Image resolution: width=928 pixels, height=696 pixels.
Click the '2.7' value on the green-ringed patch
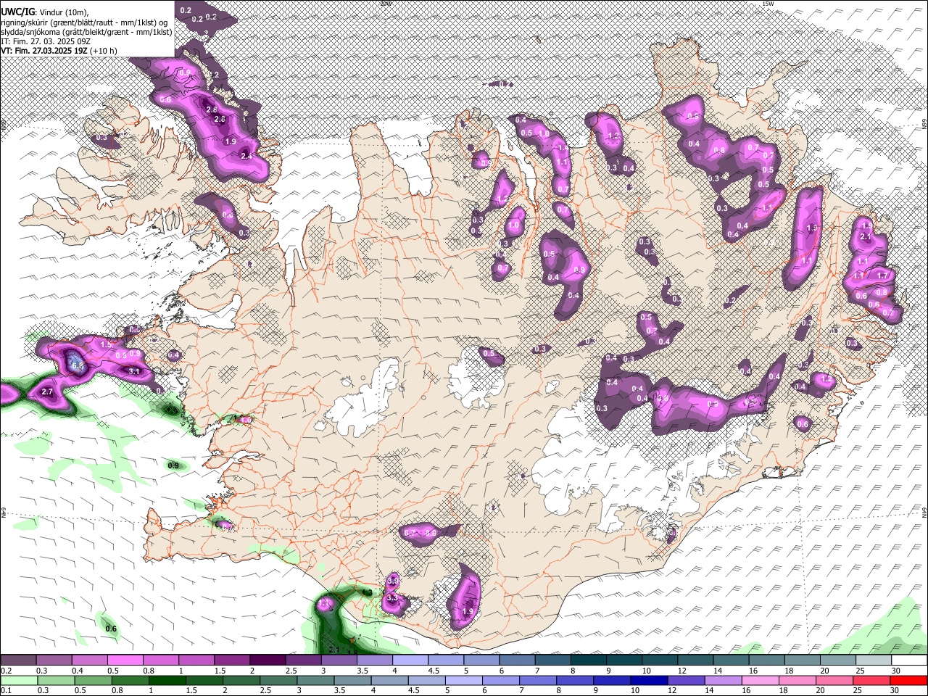tap(48, 391)
